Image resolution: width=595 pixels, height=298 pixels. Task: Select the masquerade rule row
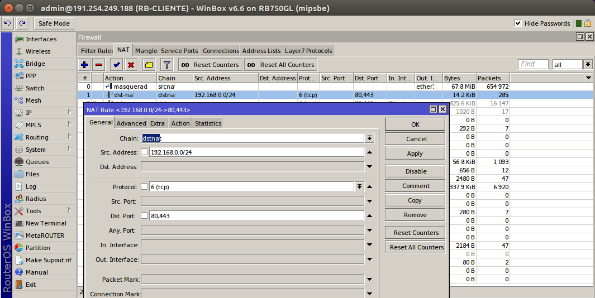pyautogui.click(x=294, y=86)
